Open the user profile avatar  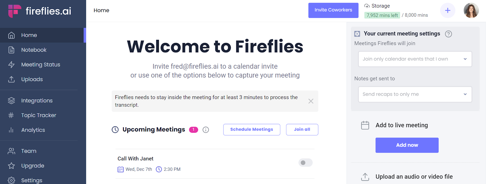[x=471, y=11]
